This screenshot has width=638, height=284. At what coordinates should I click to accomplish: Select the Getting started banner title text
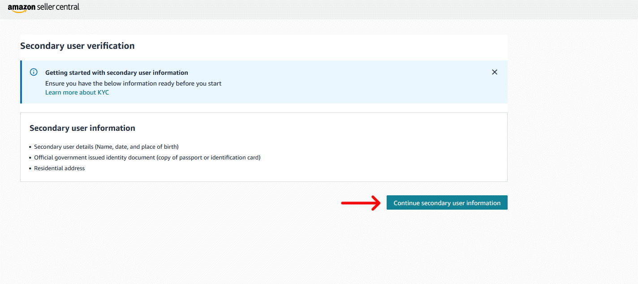(x=116, y=73)
